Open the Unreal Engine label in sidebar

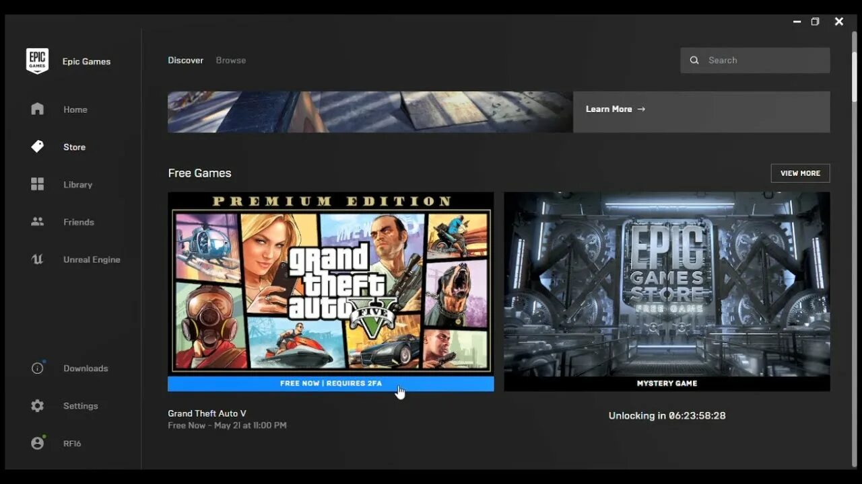point(92,260)
